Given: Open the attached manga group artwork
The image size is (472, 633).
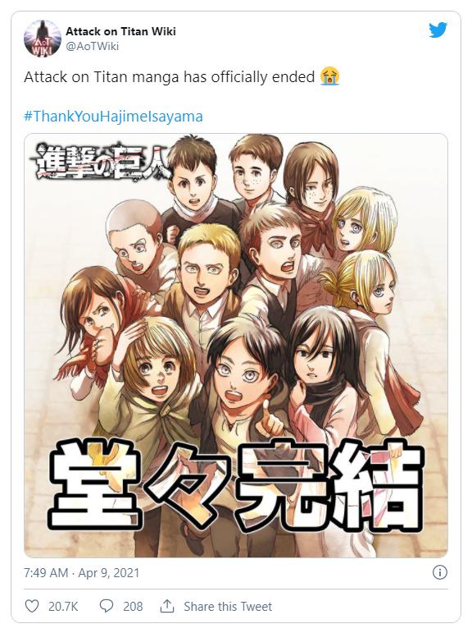Looking at the screenshot, I should [236, 346].
